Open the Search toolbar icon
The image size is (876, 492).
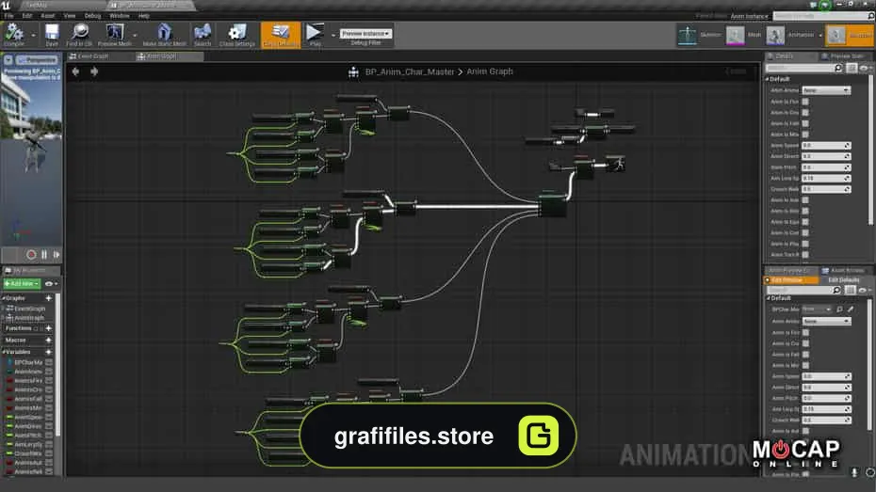pos(203,32)
